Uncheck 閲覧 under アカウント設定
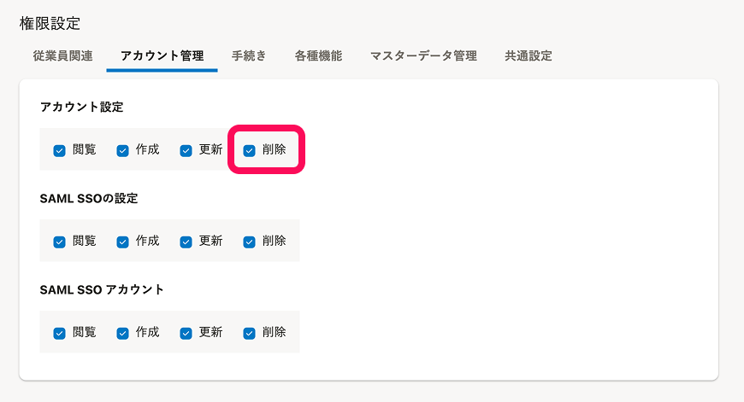This screenshot has width=744, height=402. tap(60, 151)
